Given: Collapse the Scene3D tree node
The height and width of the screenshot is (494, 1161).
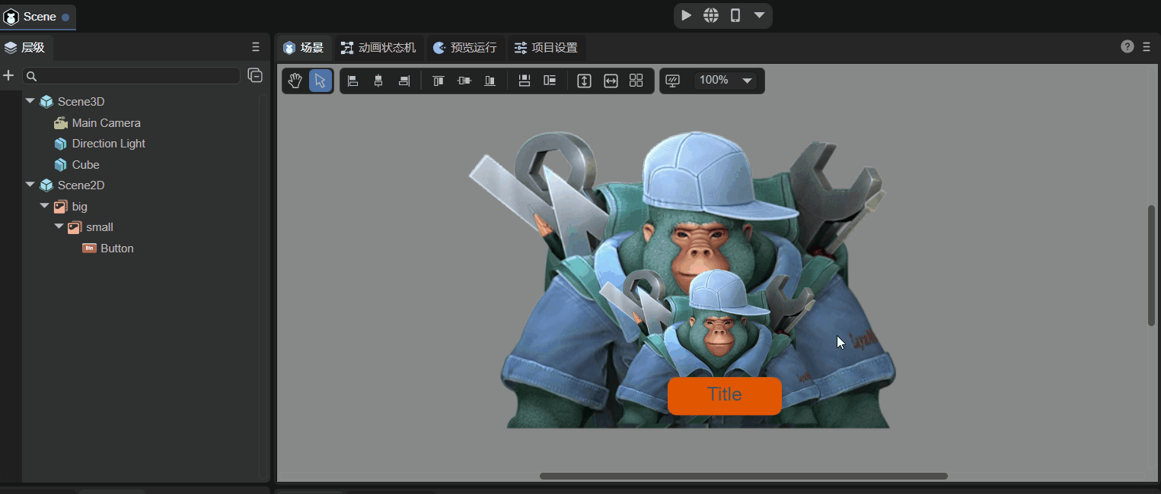Looking at the screenshot, I should point(30,101).
